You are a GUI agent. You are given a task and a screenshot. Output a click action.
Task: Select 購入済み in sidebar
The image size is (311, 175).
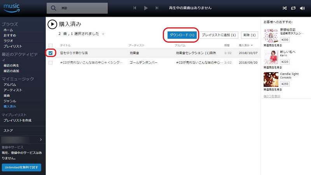(9, 106)
